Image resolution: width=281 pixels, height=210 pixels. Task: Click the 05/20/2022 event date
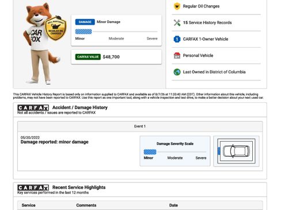point(30,137)
